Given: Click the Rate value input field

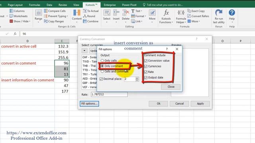Looking at the screenshot, I should point(109,95).
